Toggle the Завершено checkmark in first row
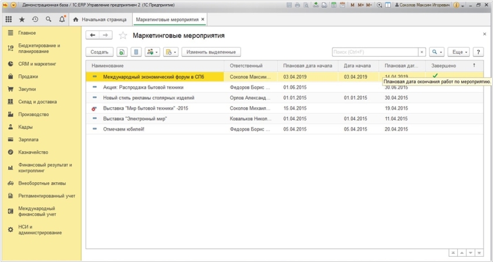This screenshot has height=262, width=493. tap(435, 76)
